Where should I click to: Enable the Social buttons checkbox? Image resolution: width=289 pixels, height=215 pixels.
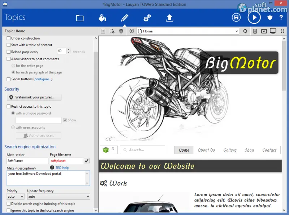(x=8, y=79)
